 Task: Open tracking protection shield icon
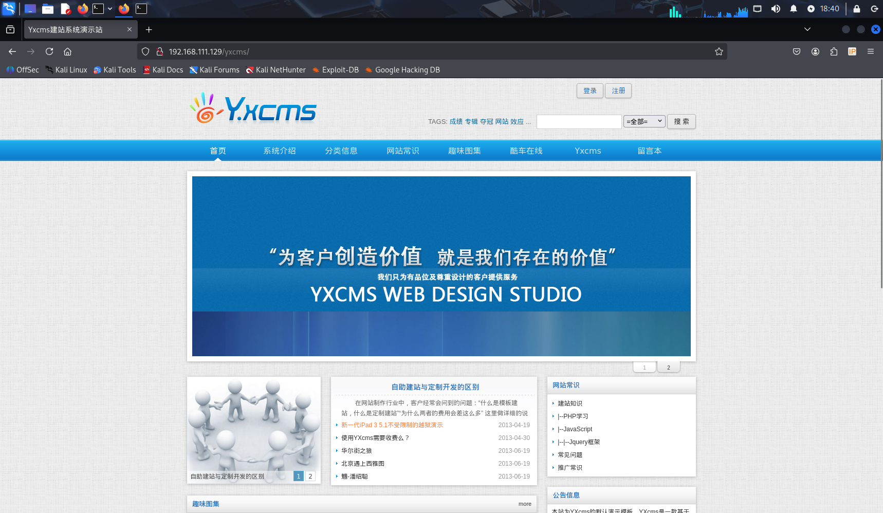(x=145, y=51)
